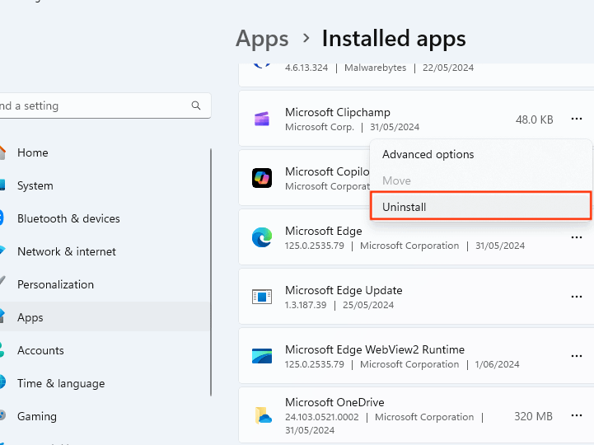Select the Microsoft Edge app name
The height and width of the screenshot is (445, 594).
(324, 231)
